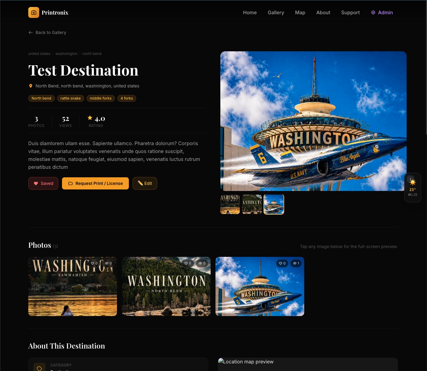Viewport: 427px width, 371px height.
Task: Click the 'Test Destination' title
Action: click(83, 70)
